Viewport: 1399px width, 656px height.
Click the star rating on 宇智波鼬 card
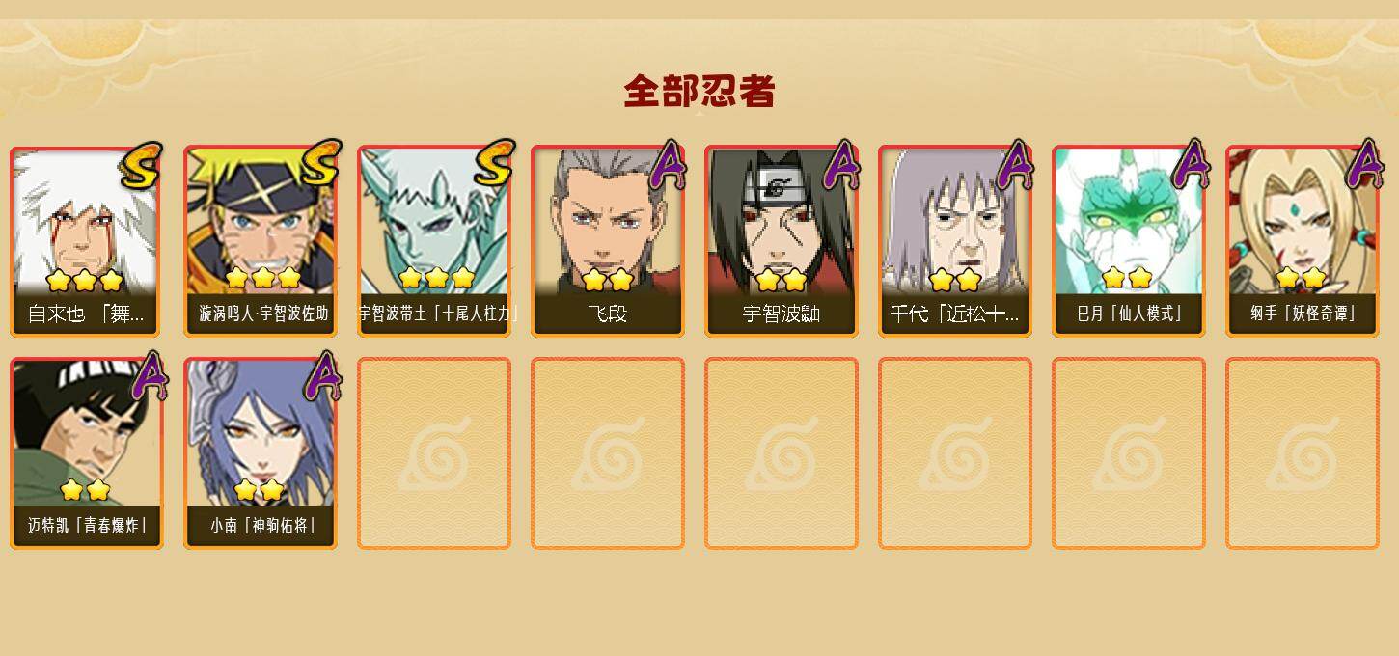[782, 280]
